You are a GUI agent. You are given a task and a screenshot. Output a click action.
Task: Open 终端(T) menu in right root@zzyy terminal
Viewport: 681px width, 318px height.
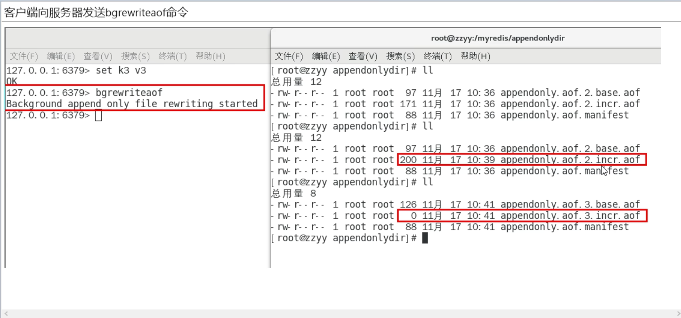coord(438,56)
